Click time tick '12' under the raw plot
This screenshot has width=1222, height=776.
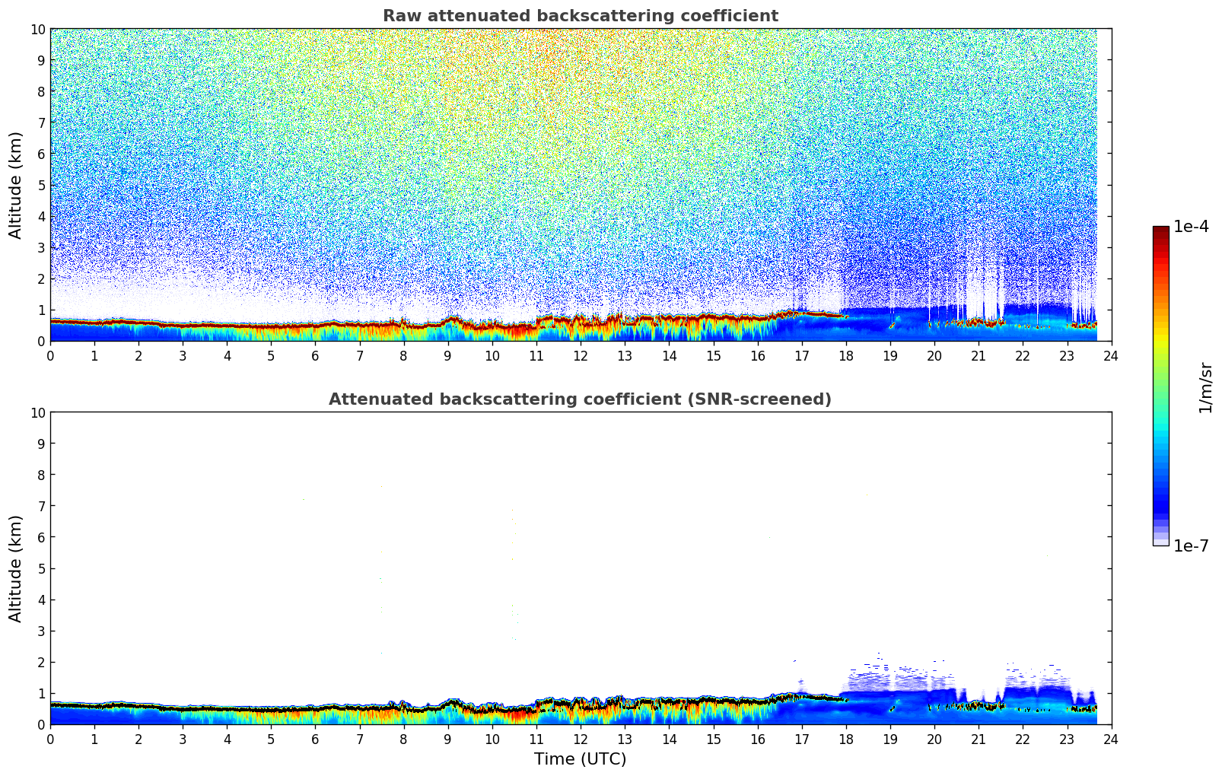tap(580, 355)
